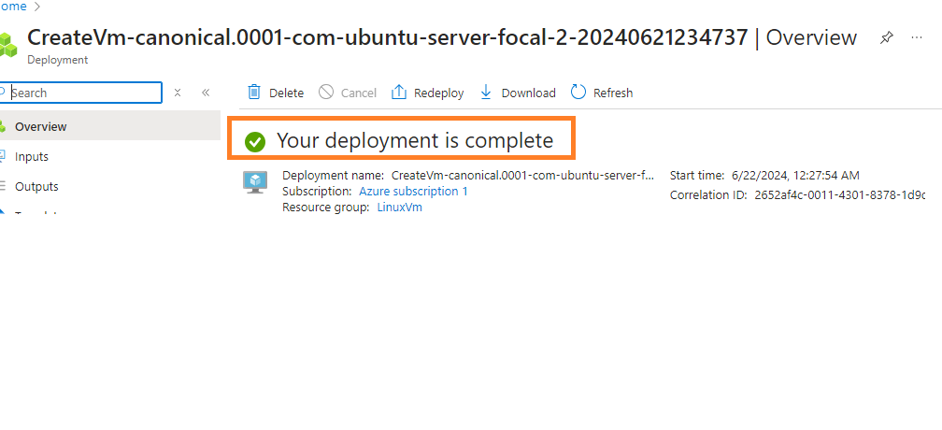The image size is (942, 430).
Task: Clear the sidebar search with X icon
Action: click(x=178, y=93)
